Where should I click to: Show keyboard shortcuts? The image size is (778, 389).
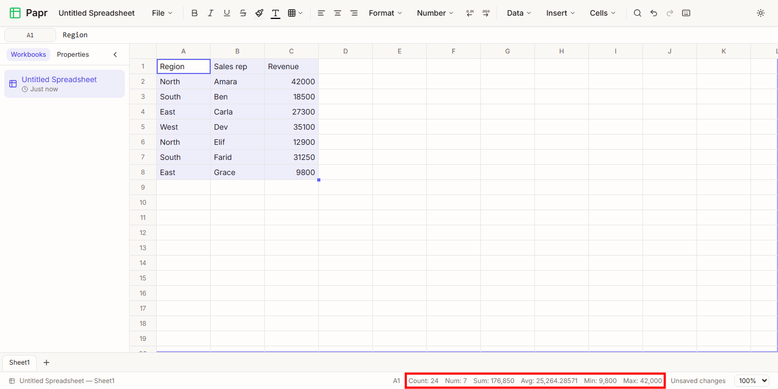(686, 13)
